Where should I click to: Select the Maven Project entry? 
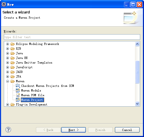32,100
